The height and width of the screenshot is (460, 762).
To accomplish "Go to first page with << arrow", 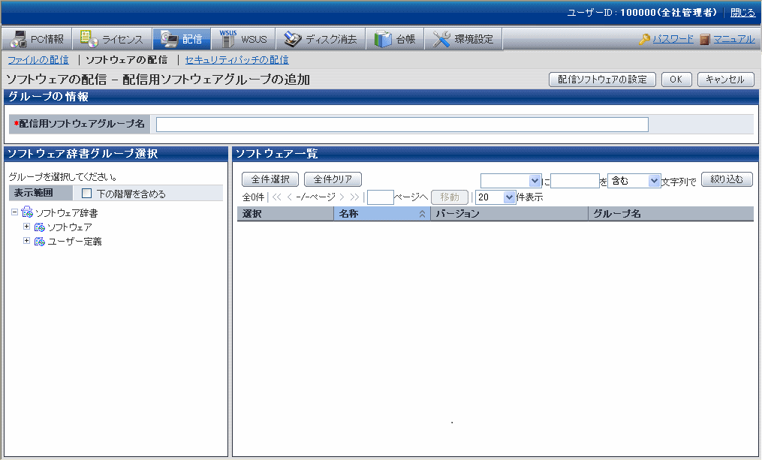I will pos(276,197).
